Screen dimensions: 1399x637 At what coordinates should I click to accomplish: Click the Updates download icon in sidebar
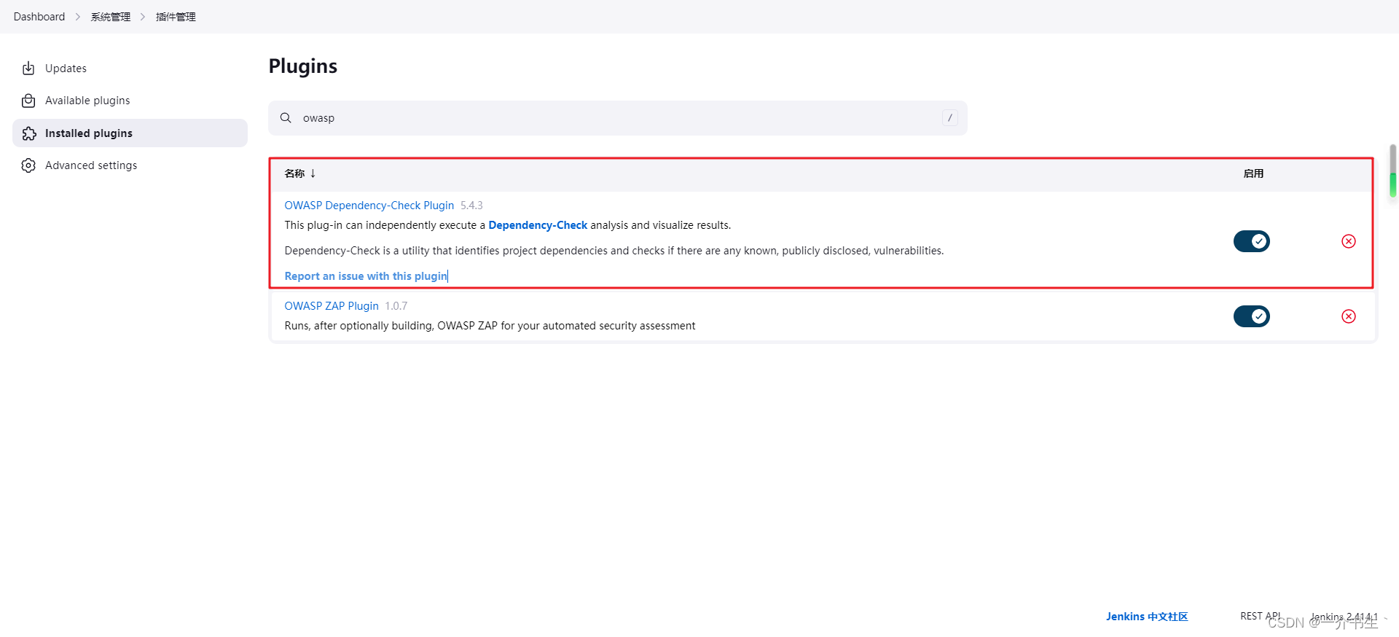28,69
